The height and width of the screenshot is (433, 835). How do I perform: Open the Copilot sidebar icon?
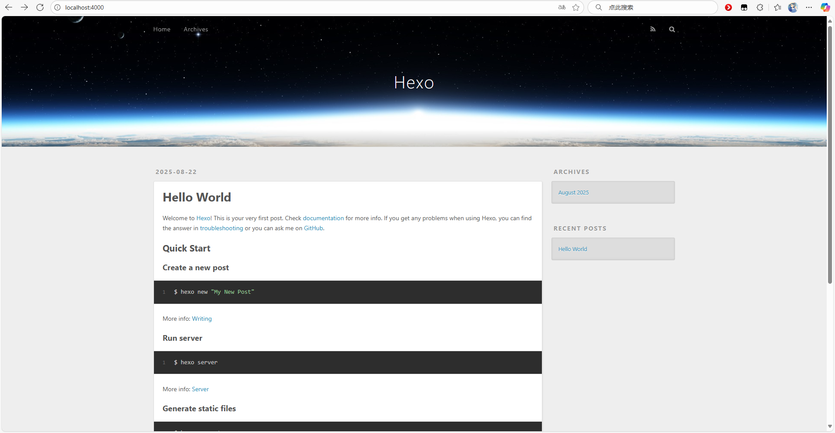[825, 7]
